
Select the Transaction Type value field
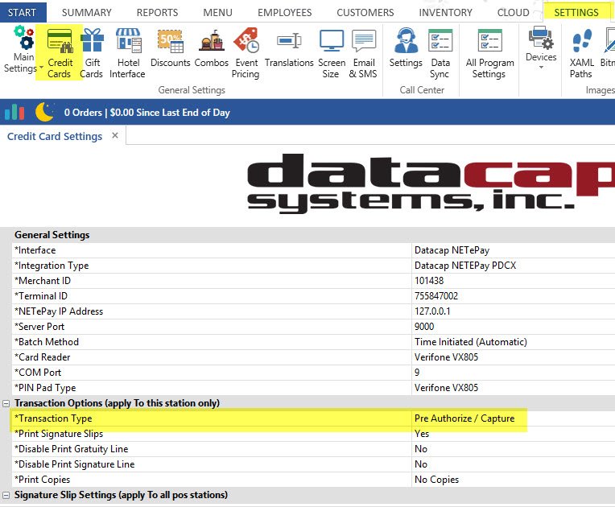[x=512, y=418]
